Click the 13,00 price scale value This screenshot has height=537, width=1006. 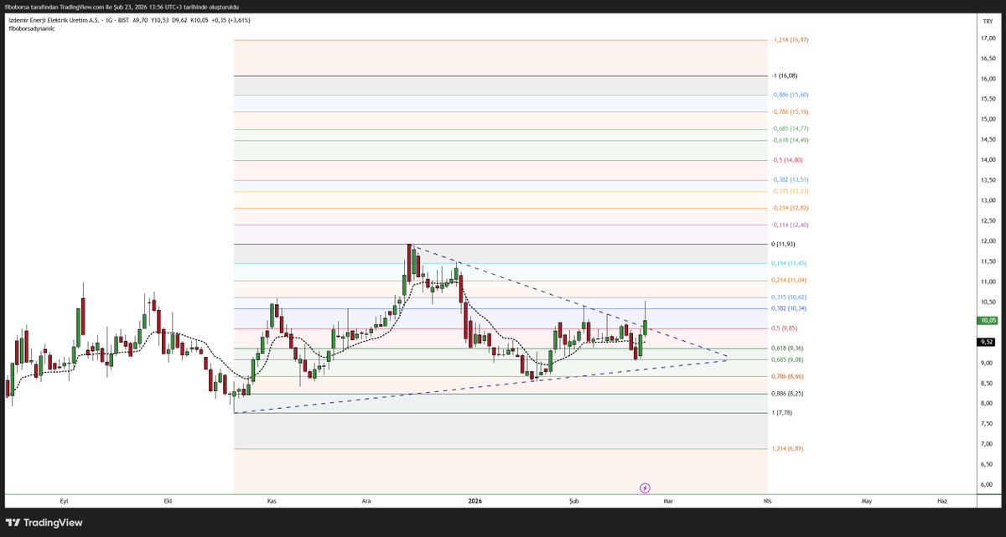pyautogui.click(x=988, y=200)
